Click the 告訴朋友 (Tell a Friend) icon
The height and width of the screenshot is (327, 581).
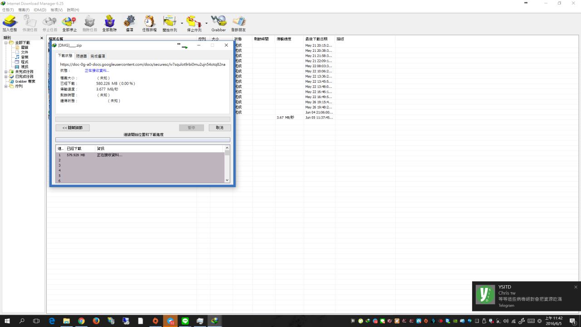tap(238, 23)
